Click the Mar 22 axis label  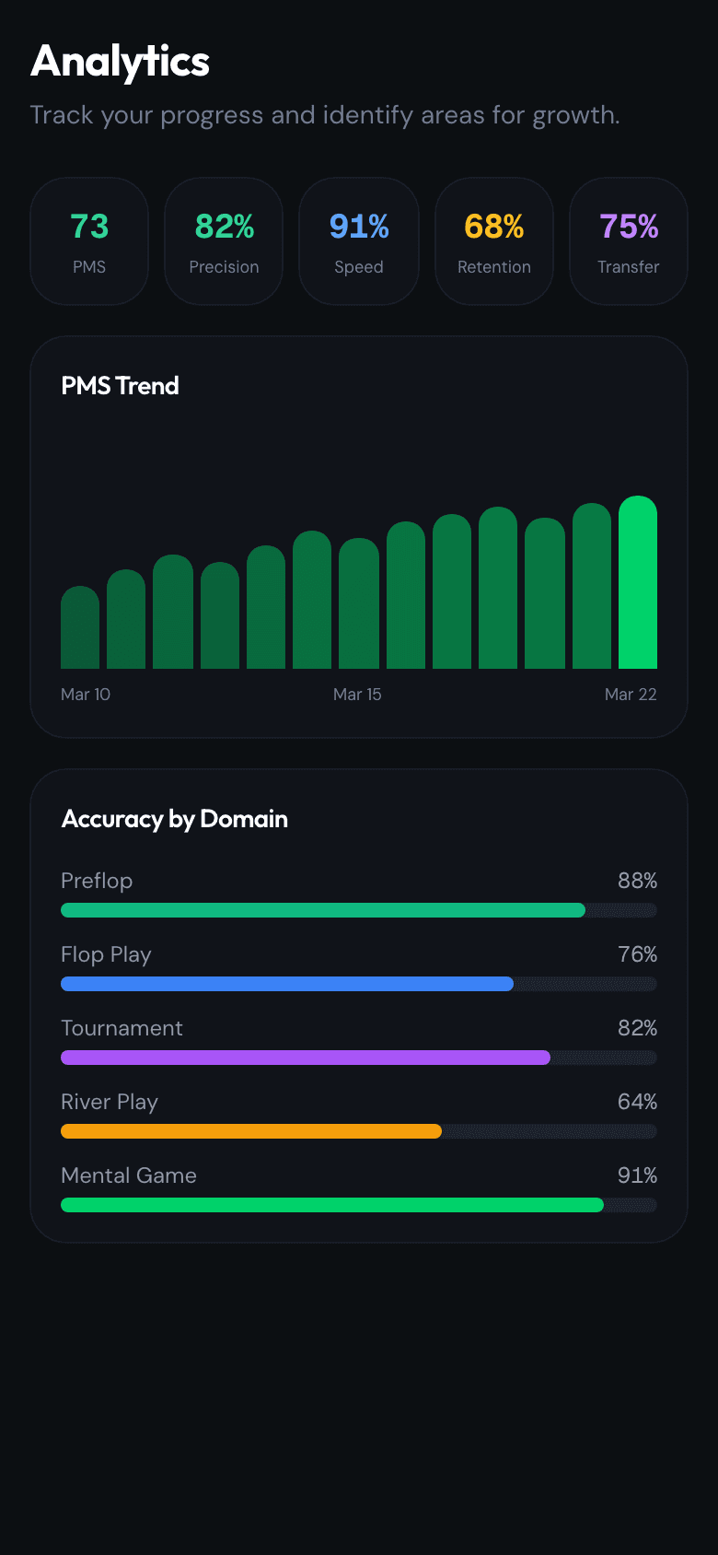pos(631,694)
